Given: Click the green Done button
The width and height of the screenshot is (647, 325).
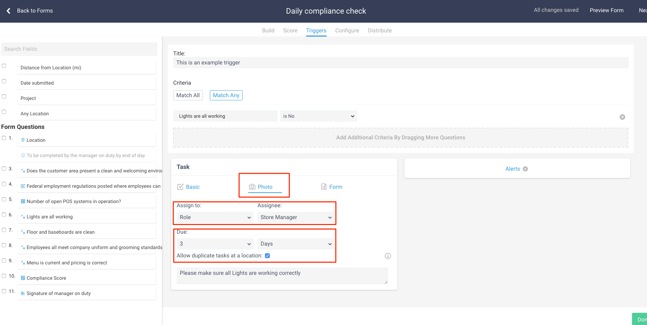Looking at the screenshot, I should [640, 319].
